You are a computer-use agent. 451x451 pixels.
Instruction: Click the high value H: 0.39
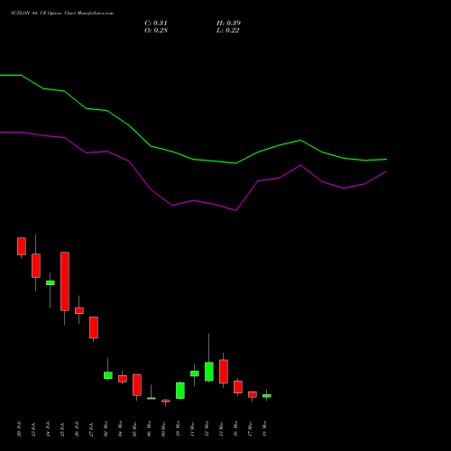(x=228, y=23)
